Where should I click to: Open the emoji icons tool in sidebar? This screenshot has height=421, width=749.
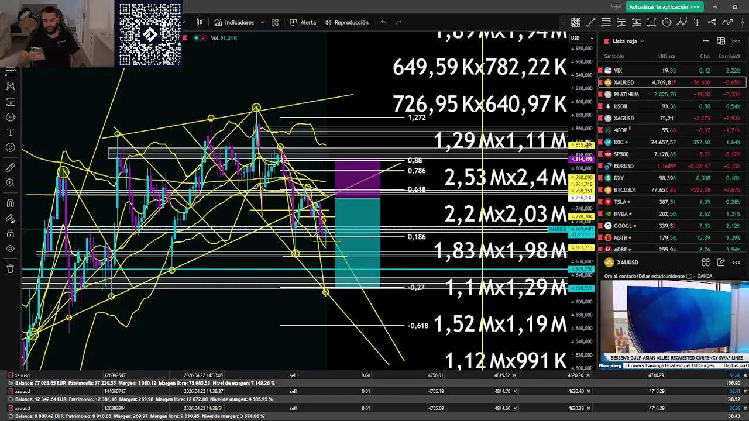(10, 147)
